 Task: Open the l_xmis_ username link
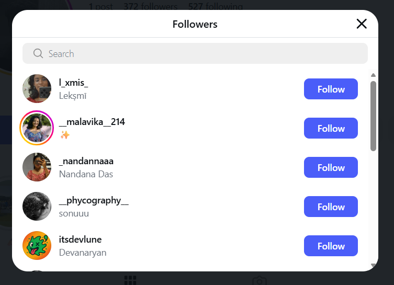click(x=74, y=83)
